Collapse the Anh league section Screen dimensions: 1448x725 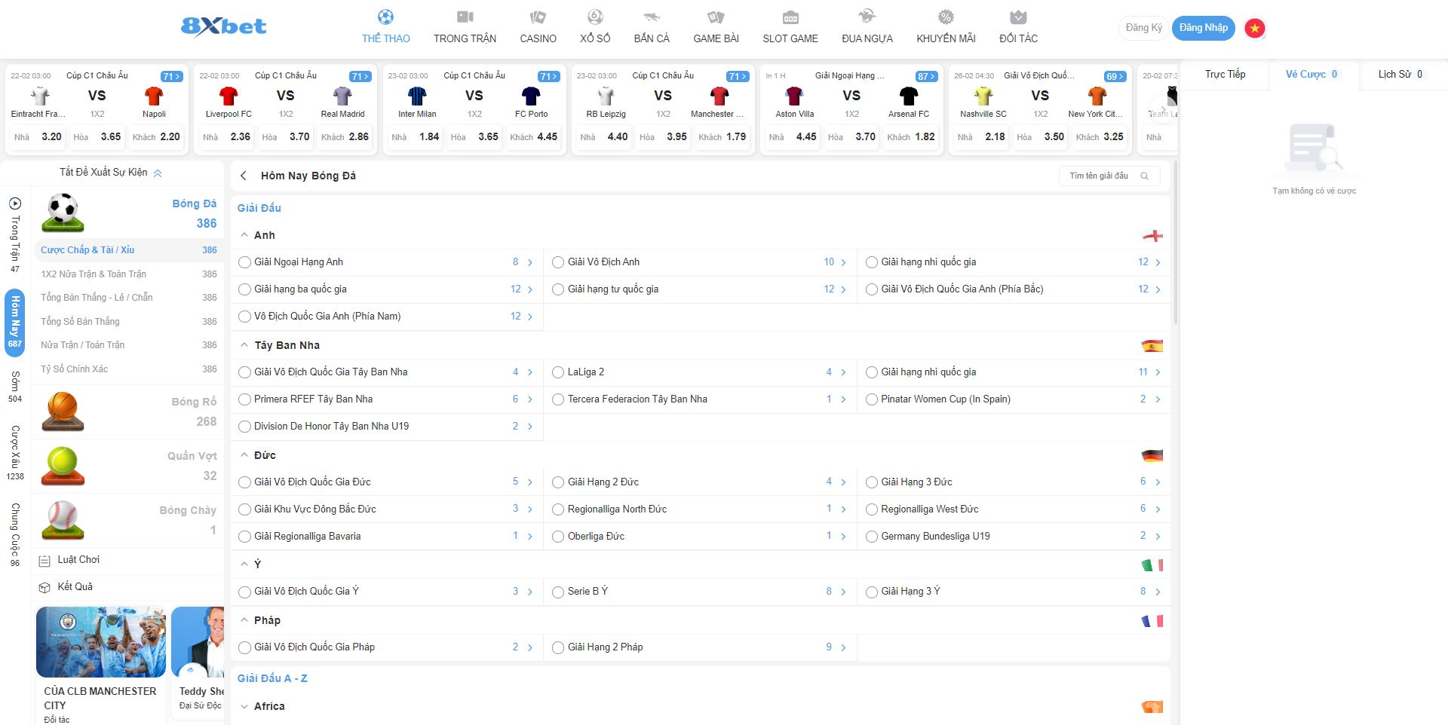tap(244, 235)
